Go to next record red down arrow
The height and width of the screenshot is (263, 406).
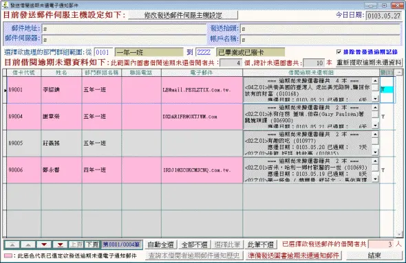click(x=44, y=244)
